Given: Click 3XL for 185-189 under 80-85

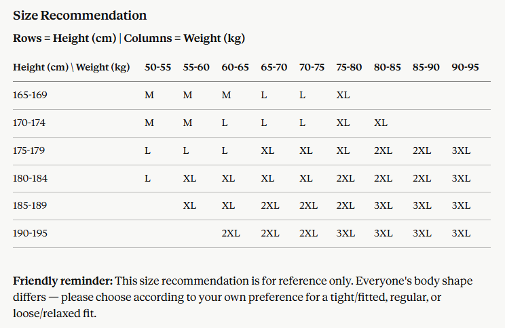Looking at the screenshot, I should (384, 205).
